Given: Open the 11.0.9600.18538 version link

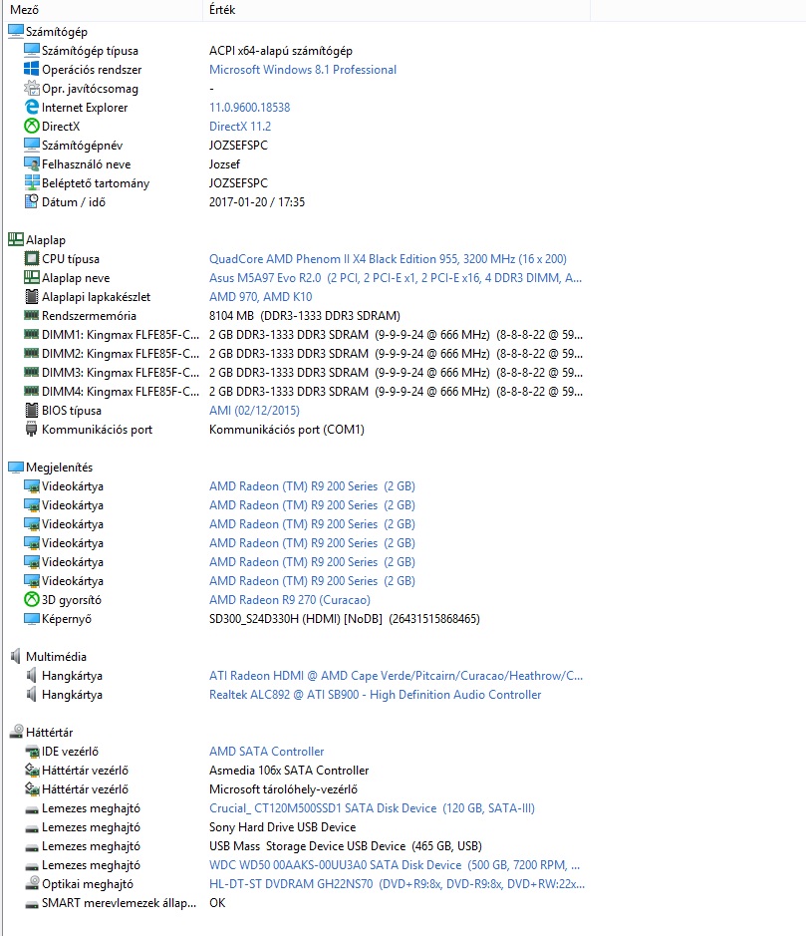Looking at the screenshot, I should click(x=249, y=108).
